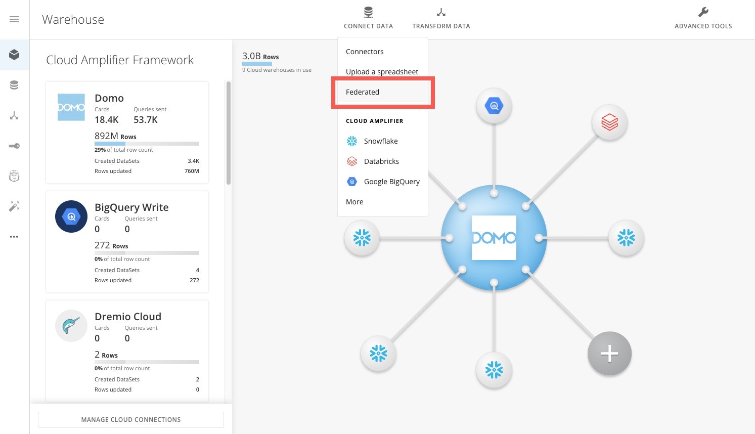
Task: Click BigQuery Write Rows updated 272 row
Action: [147, 280]
